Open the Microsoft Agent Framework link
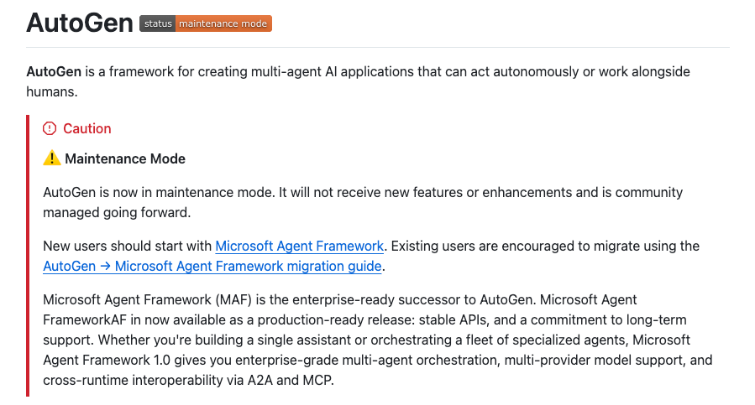 click(299, 247)
